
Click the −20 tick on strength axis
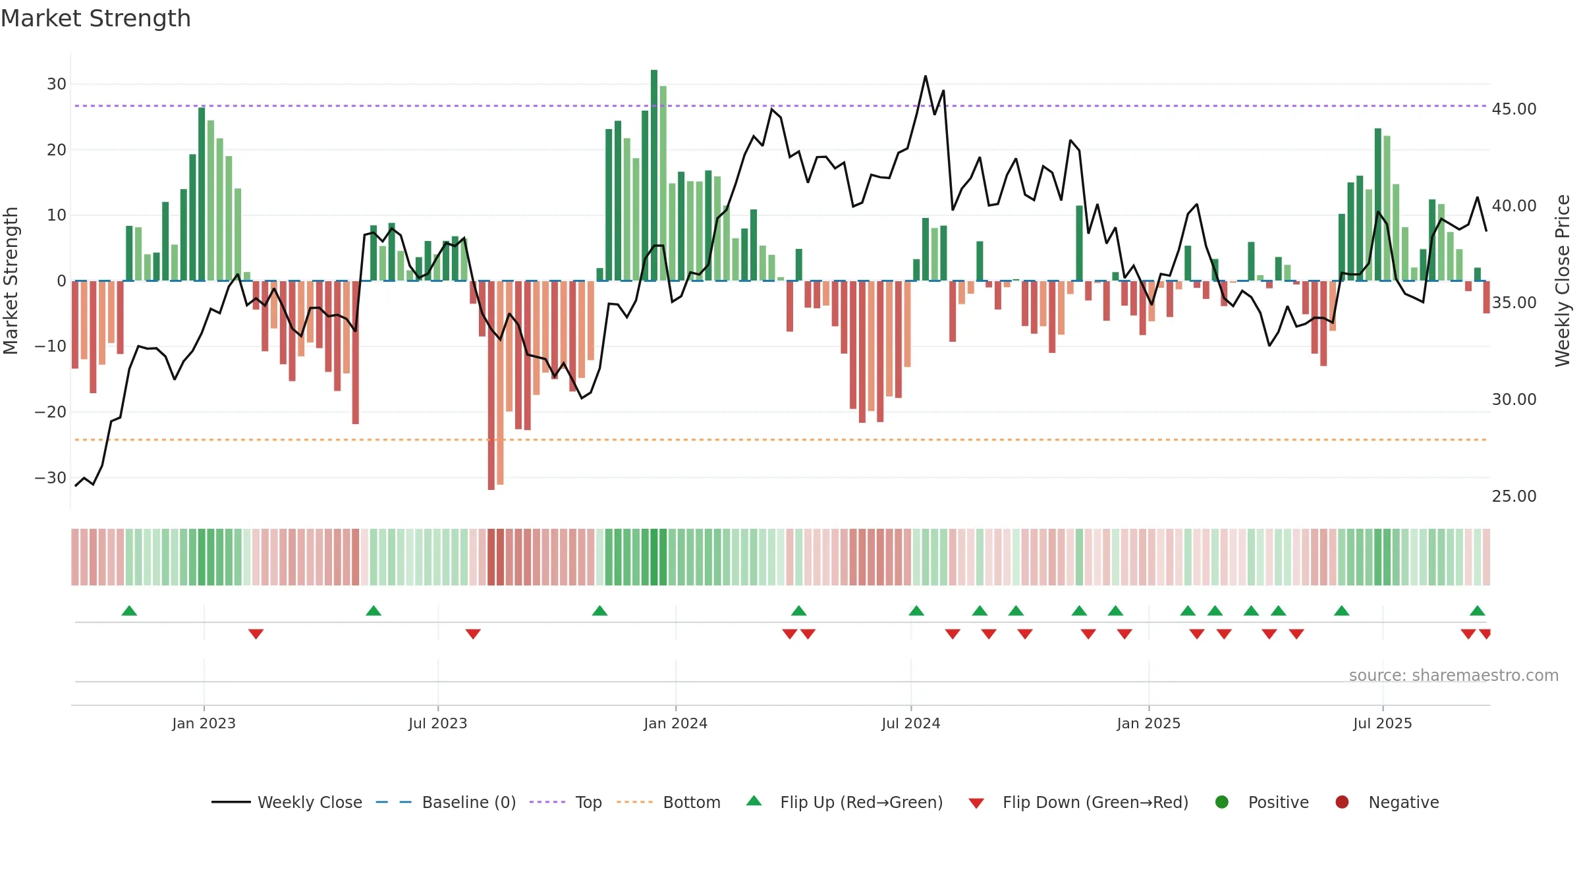point(51,412)
